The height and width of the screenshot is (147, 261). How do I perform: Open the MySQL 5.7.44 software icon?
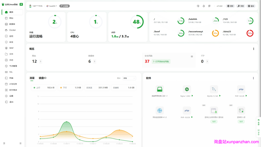214,89
